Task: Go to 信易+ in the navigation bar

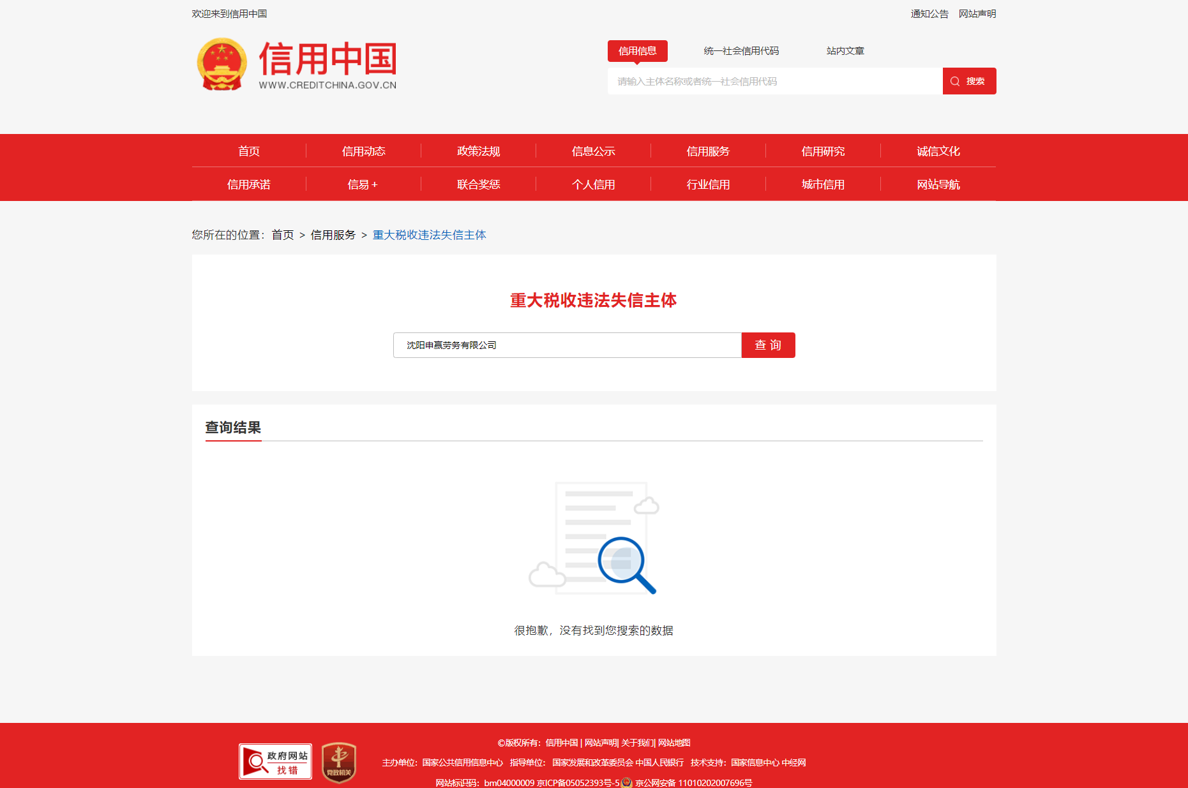Action: tap(363, 184)
